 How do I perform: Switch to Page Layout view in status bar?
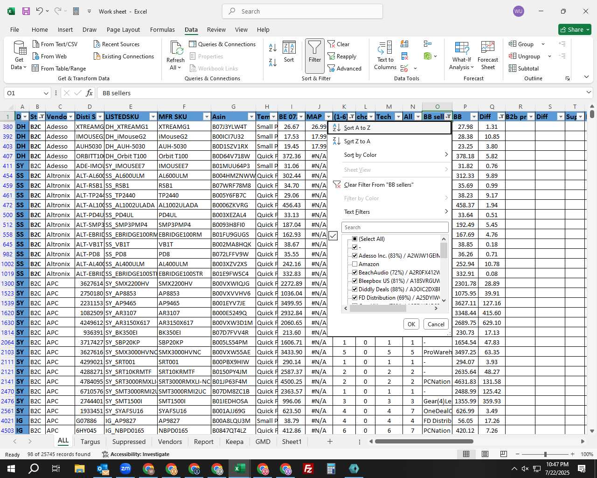pos(485,454)
